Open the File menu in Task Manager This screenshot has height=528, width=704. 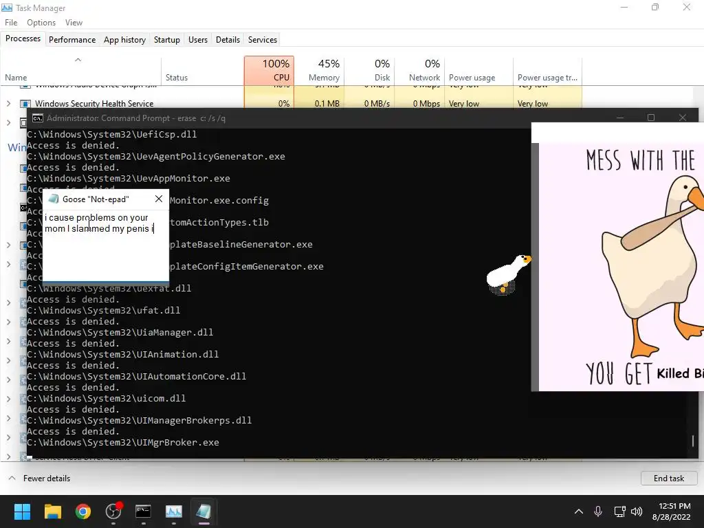(x=11, y=23)
